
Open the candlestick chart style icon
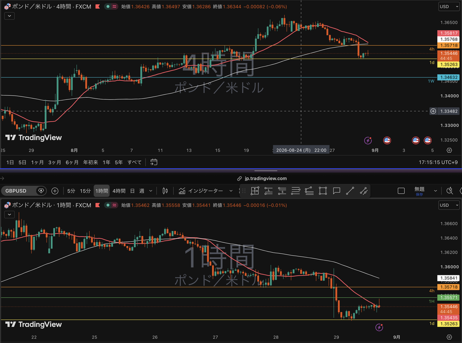tap(165, 191)
